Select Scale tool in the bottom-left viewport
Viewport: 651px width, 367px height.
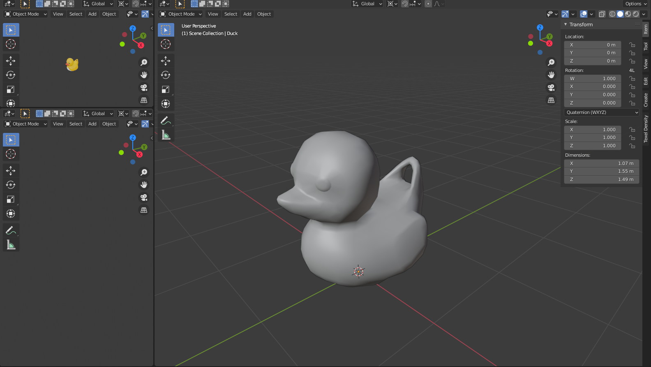[x=11, y=199]
